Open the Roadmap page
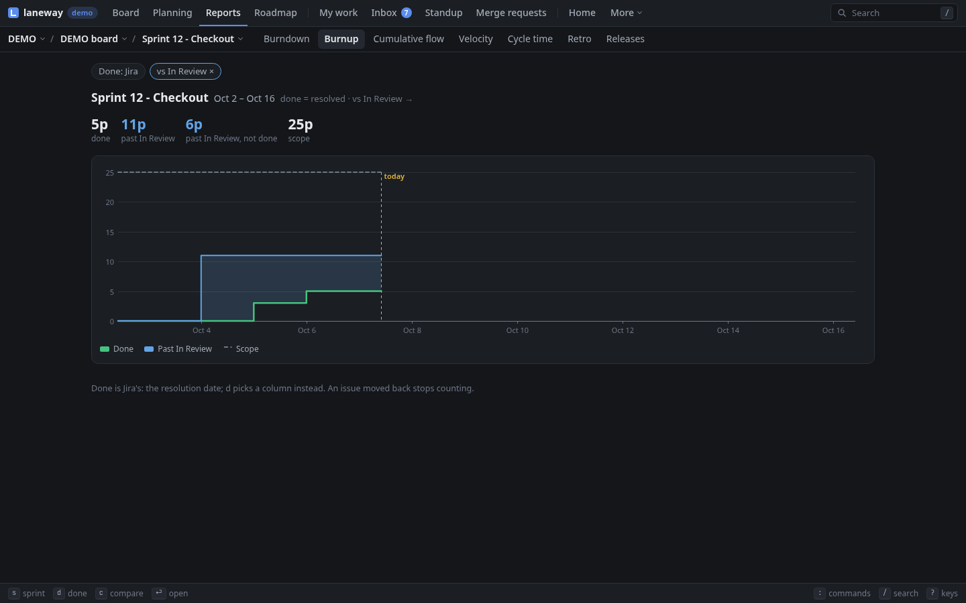 [276, 13]
